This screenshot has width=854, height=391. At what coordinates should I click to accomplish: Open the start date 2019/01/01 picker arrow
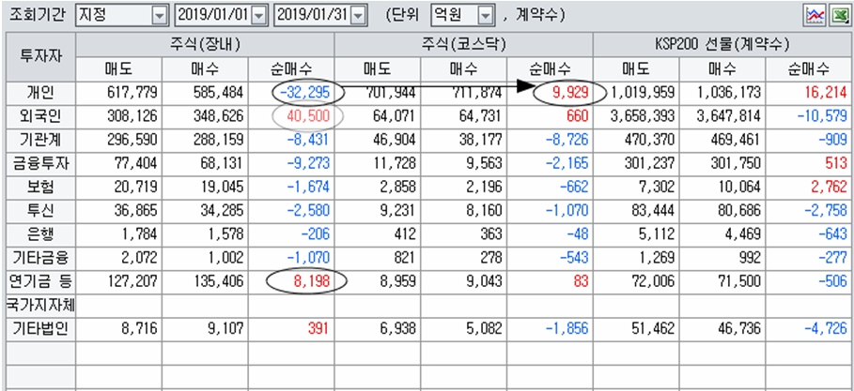(x=258, y=16)
